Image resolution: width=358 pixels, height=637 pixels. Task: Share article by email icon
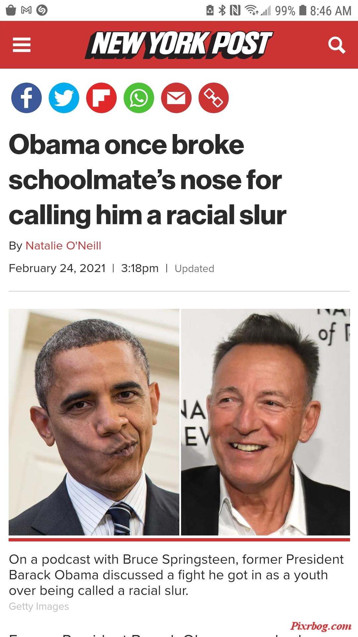(176, 98)
